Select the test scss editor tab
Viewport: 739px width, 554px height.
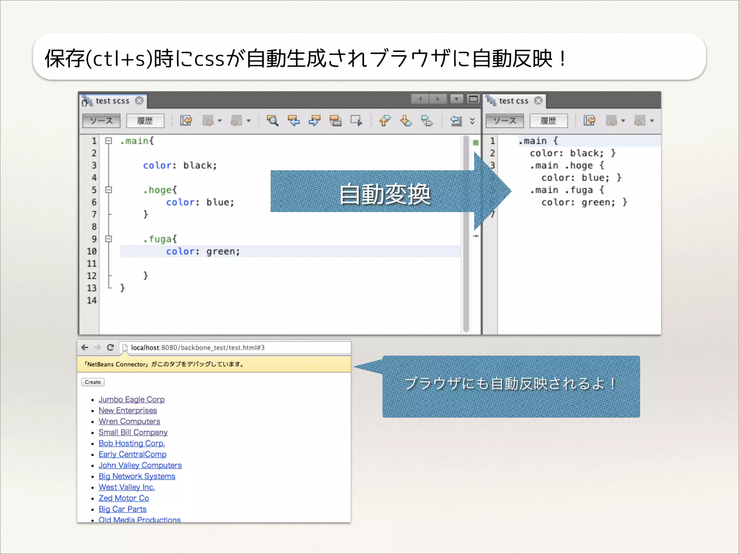point(112,101)
